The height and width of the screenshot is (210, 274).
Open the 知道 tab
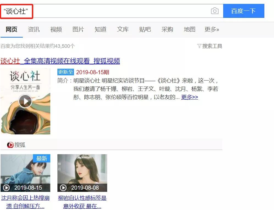pyautogui.click(x=101, y=29)
